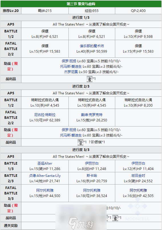Screen dimensions: 162x230
Task: Click the 进行度 3/3 section header
Action: 81,150
